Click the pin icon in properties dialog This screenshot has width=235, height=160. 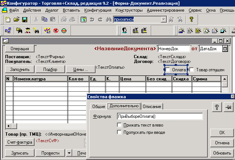[x=227, y=106]
